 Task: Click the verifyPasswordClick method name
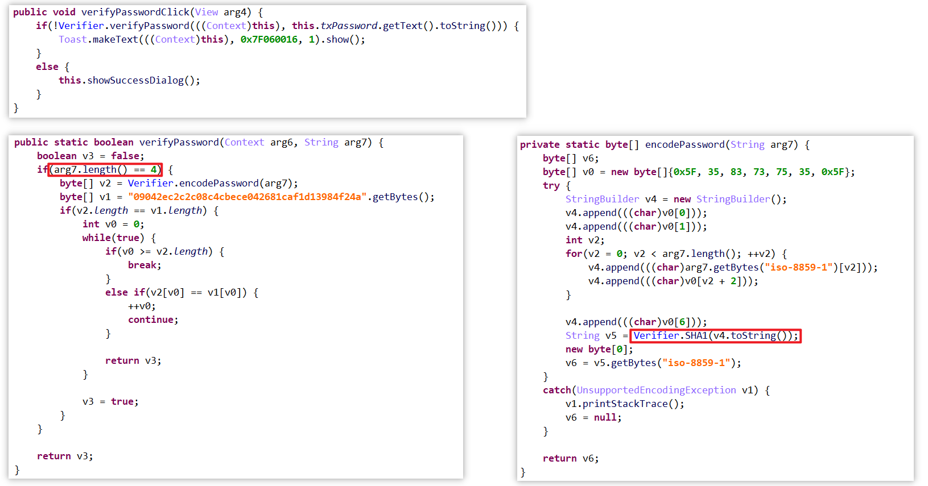pyautogui.click(x=135, y=12)
